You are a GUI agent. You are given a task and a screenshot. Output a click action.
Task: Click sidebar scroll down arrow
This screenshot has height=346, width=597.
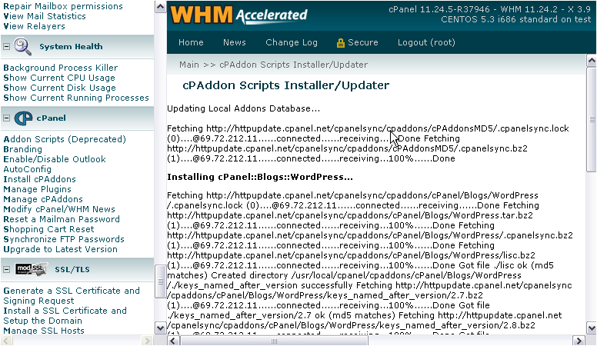click(160, 328)
